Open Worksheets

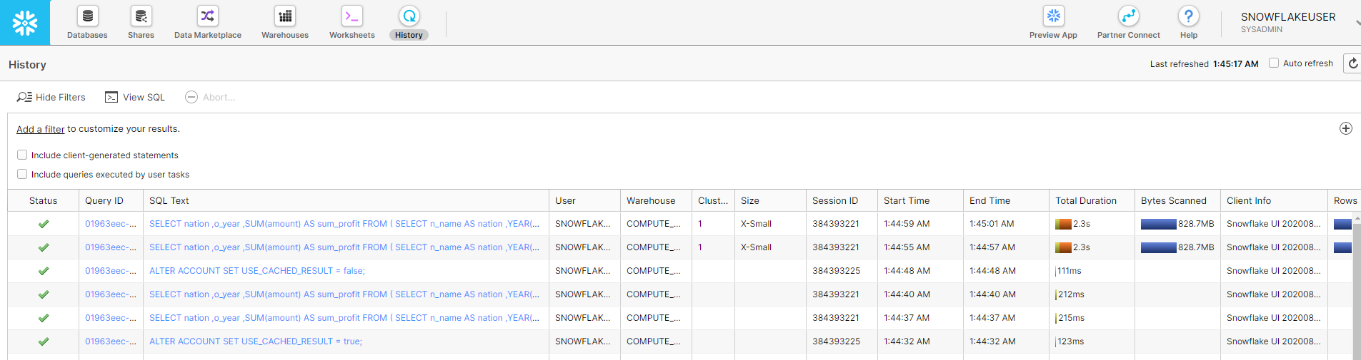point(352,22)
